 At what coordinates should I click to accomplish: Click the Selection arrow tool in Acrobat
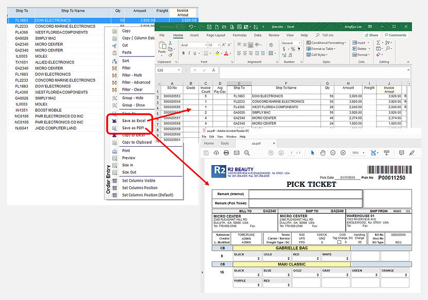point(313,153)
